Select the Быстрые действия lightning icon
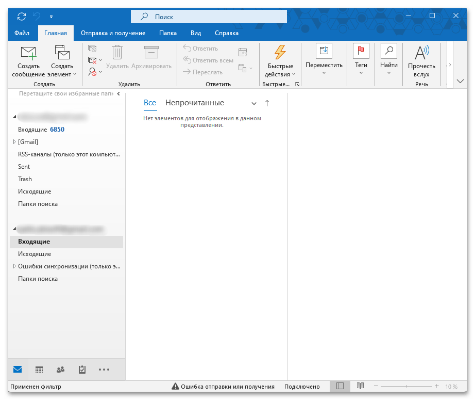The height and width of the screenshot is (400, 475). tap(280, 52)
